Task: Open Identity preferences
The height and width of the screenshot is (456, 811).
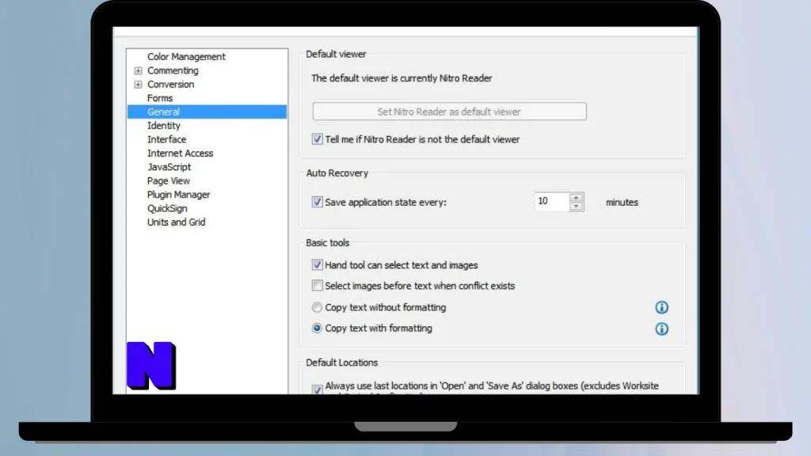Action: 163,126
